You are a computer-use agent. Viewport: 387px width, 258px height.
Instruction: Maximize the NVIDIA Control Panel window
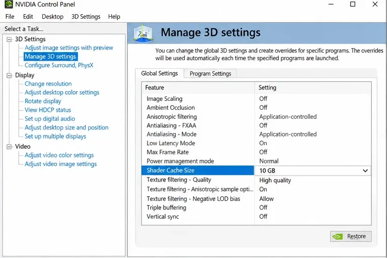click(353, 4)
